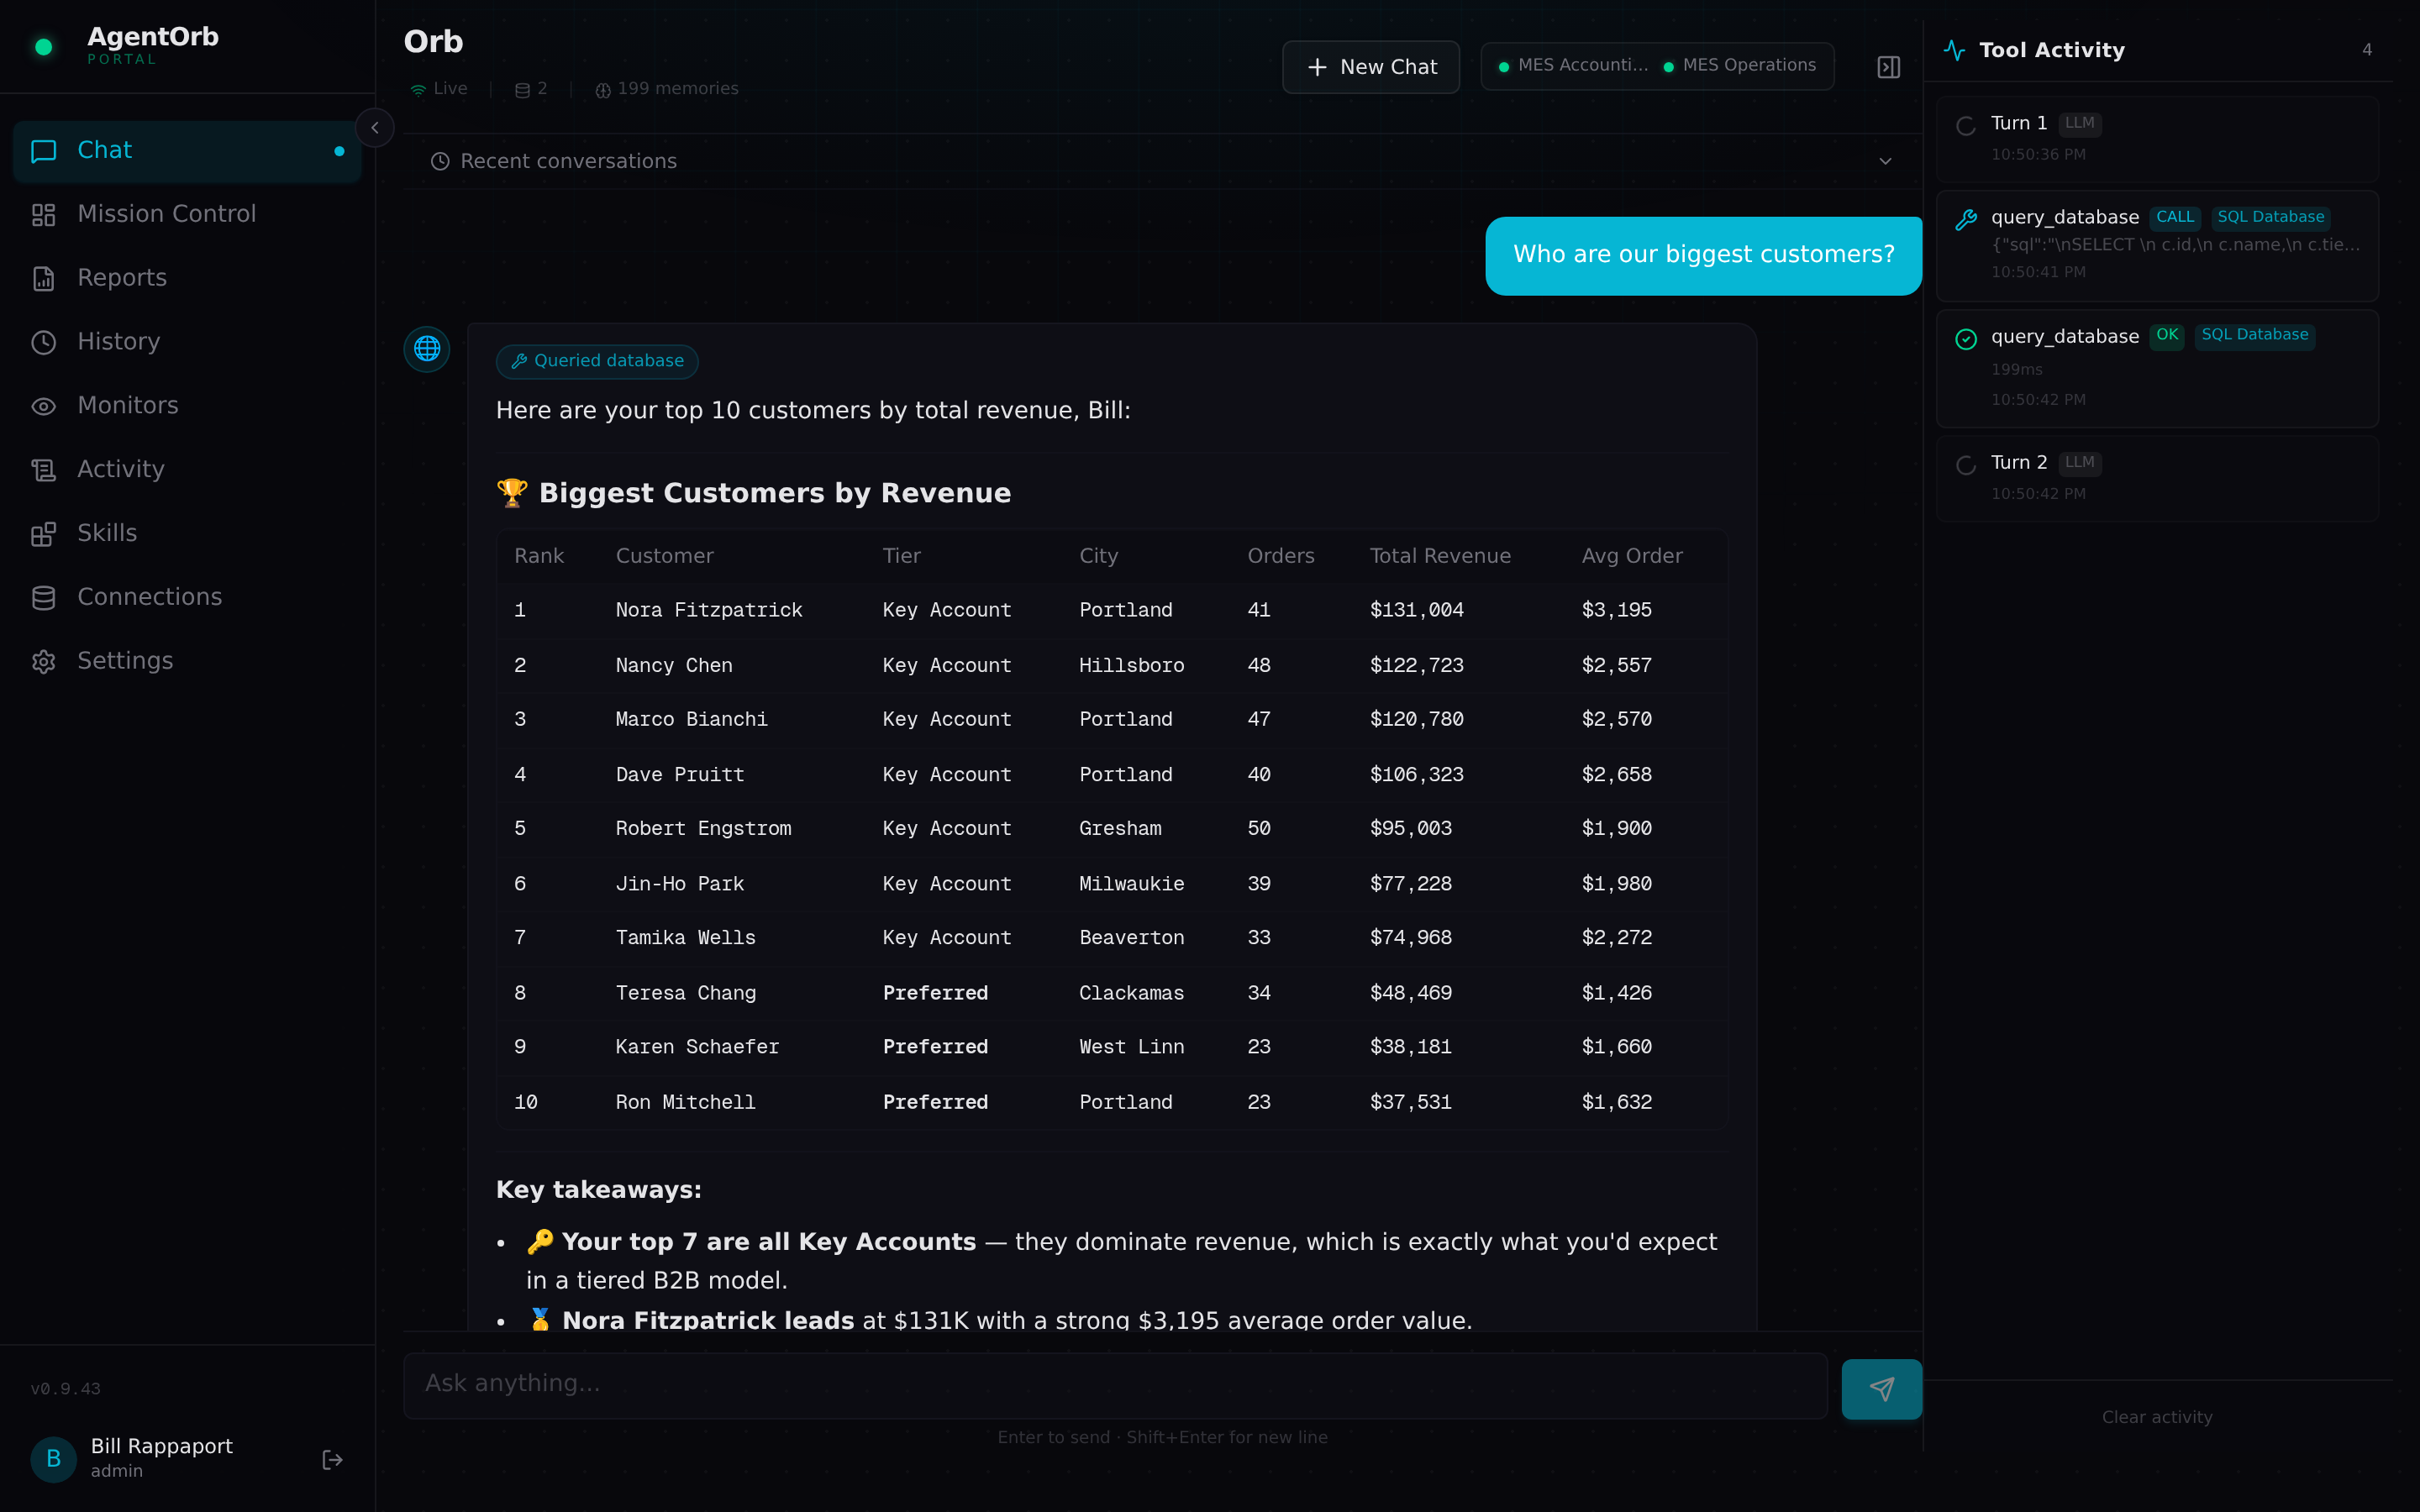Viewport: 2420px width, 1512px height.
Task: Click the Activity scroll icon
Action: click(x=43, y=470)
